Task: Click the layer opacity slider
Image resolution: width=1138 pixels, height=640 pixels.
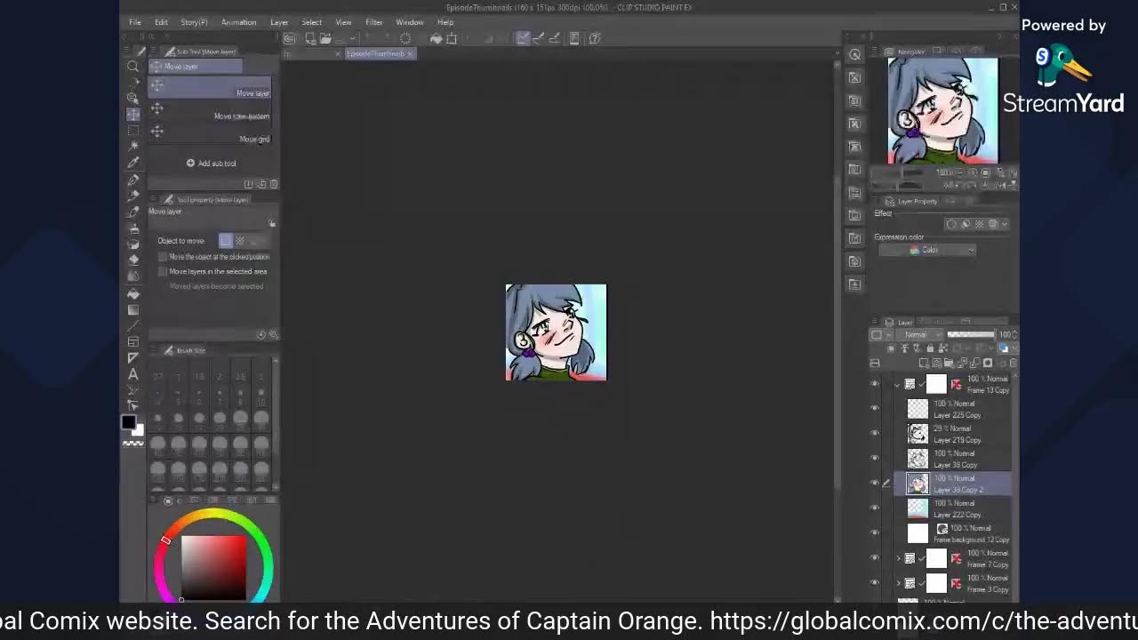Action: click(x=971, y=334)
